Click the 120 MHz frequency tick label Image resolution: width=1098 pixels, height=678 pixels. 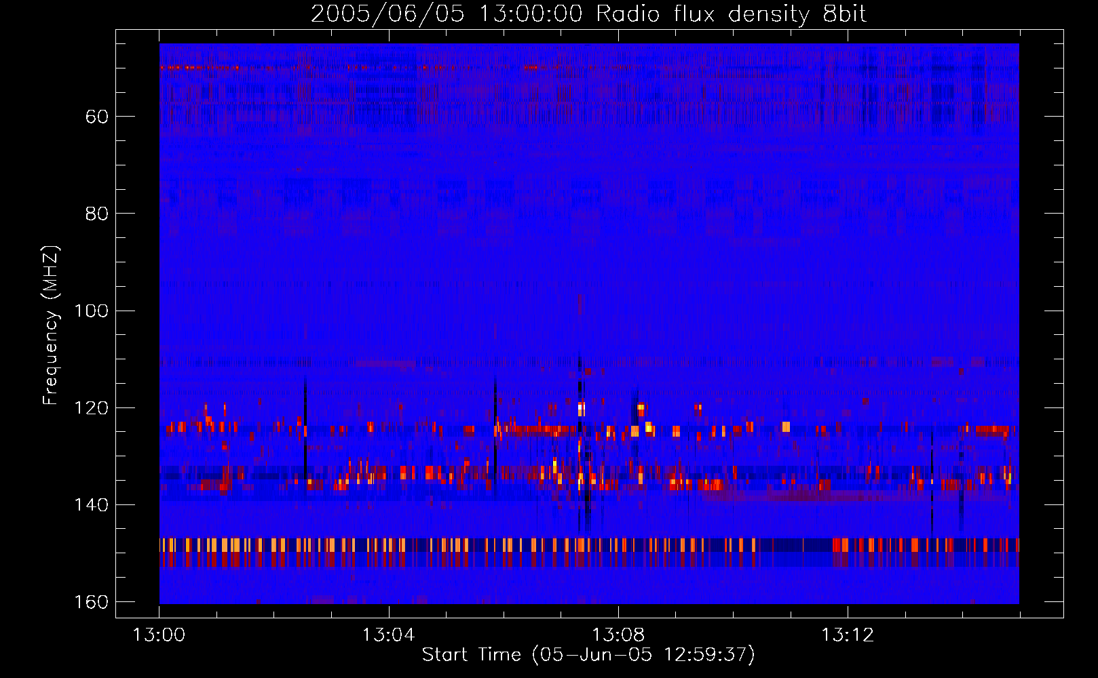[92, 407]
